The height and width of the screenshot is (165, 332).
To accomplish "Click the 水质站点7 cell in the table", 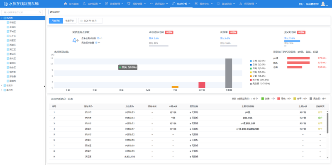I will coord(130,129).
